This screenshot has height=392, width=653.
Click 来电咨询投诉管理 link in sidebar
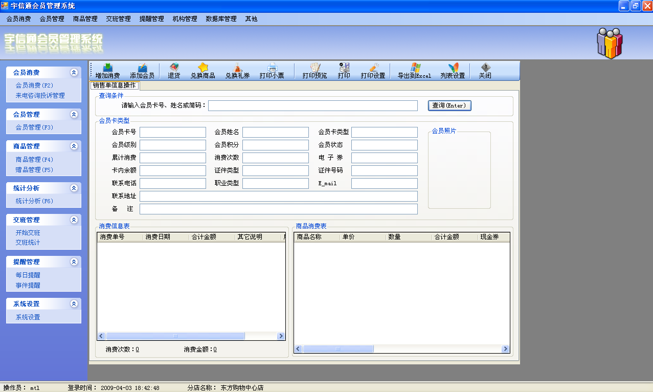40,96
